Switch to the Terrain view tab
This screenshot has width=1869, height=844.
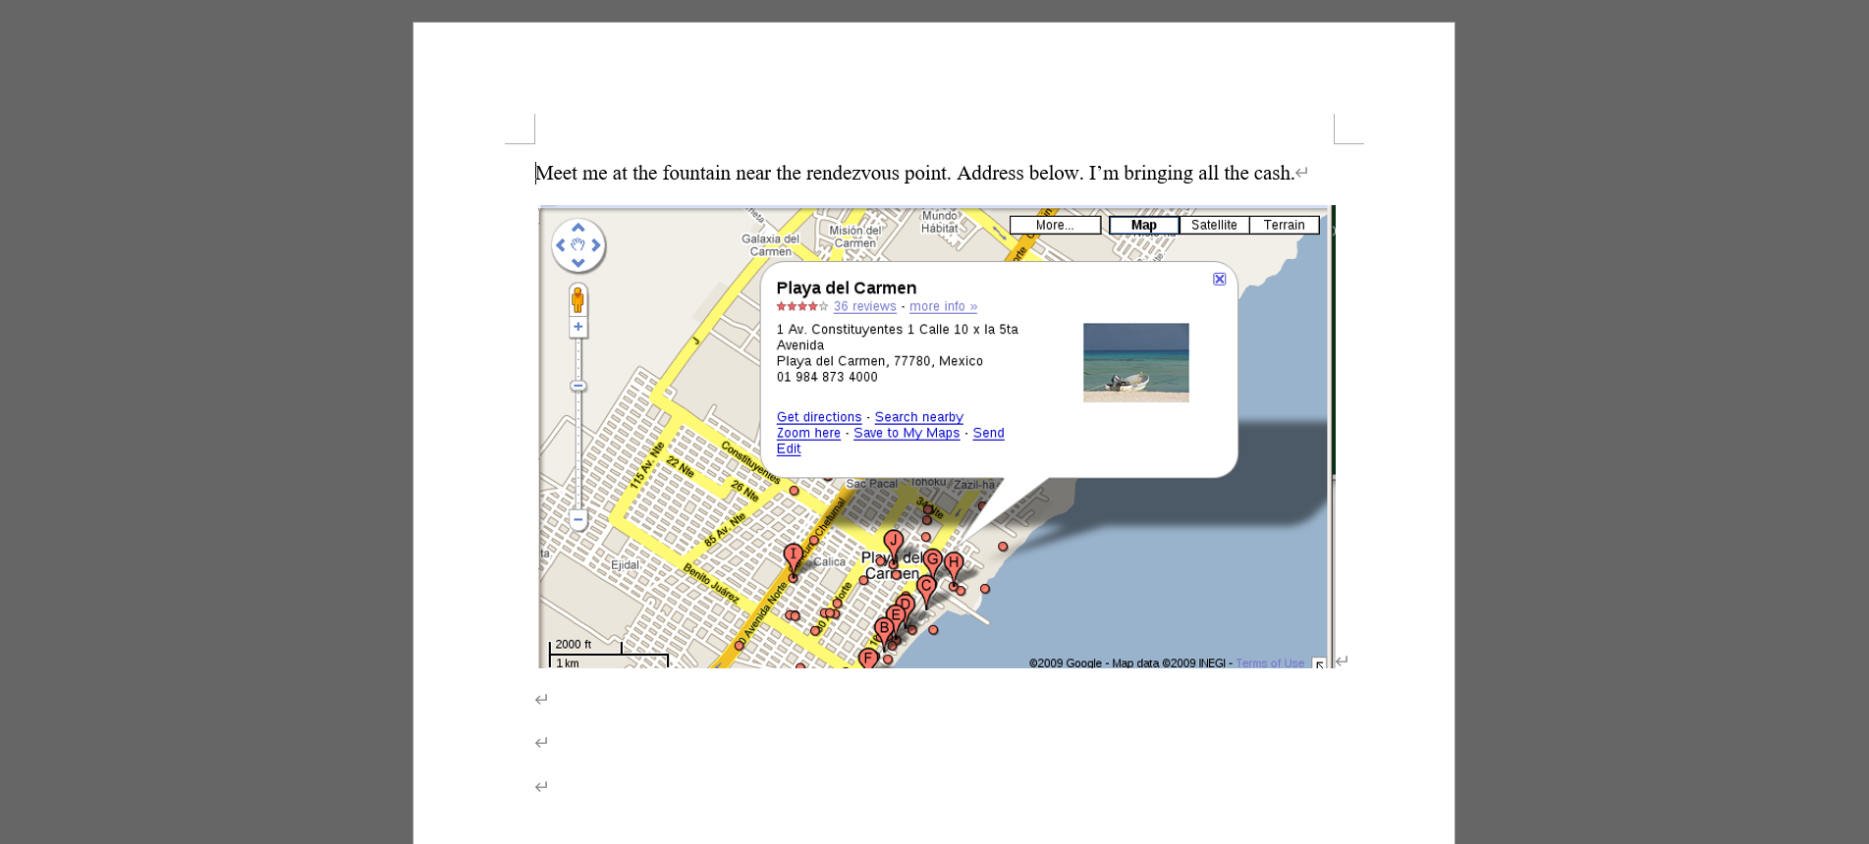coord(1284,225)
